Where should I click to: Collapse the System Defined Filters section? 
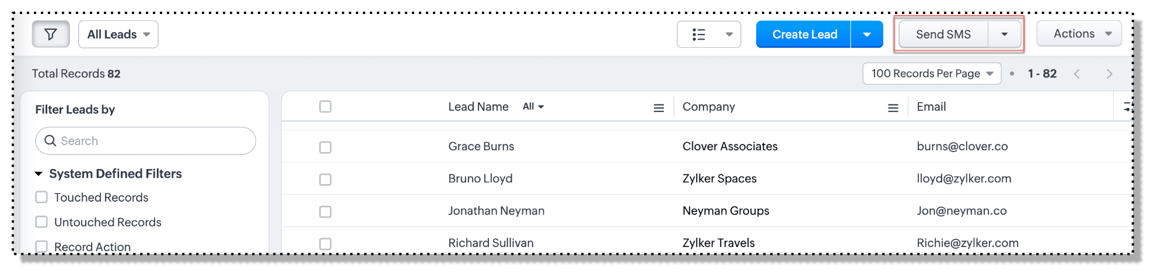tap(39, 174)
